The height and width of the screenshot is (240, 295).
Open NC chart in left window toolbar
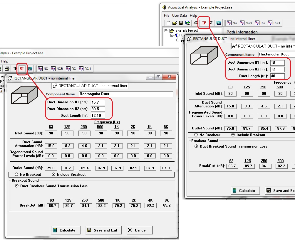[x=43, y=69]
